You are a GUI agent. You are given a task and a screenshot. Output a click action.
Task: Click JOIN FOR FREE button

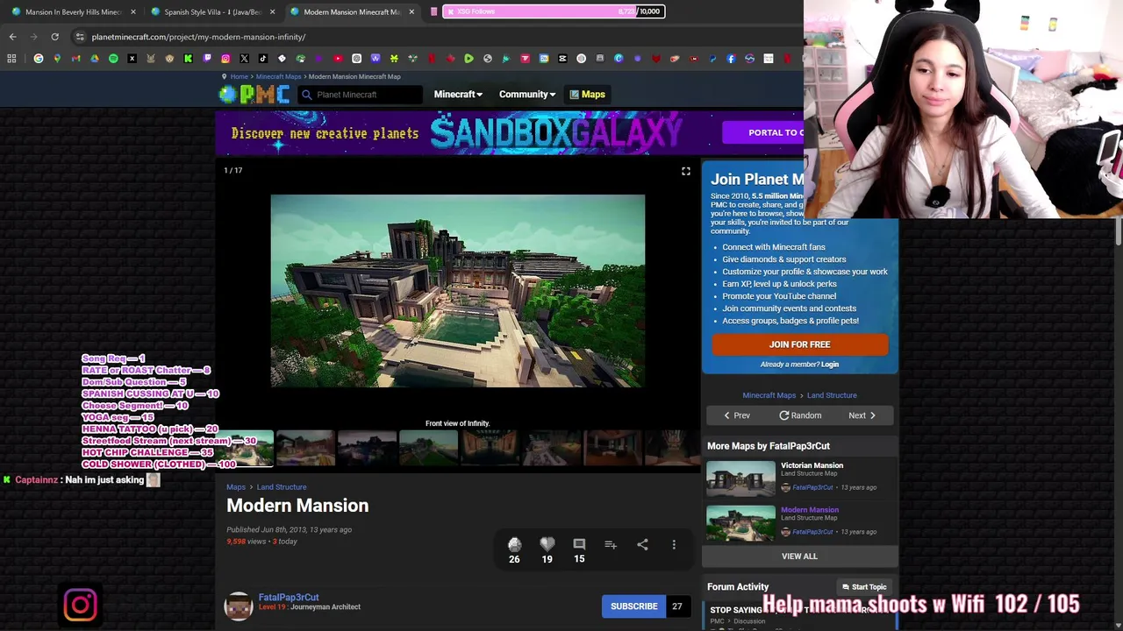pyautogui.click(x=799, y=344)
